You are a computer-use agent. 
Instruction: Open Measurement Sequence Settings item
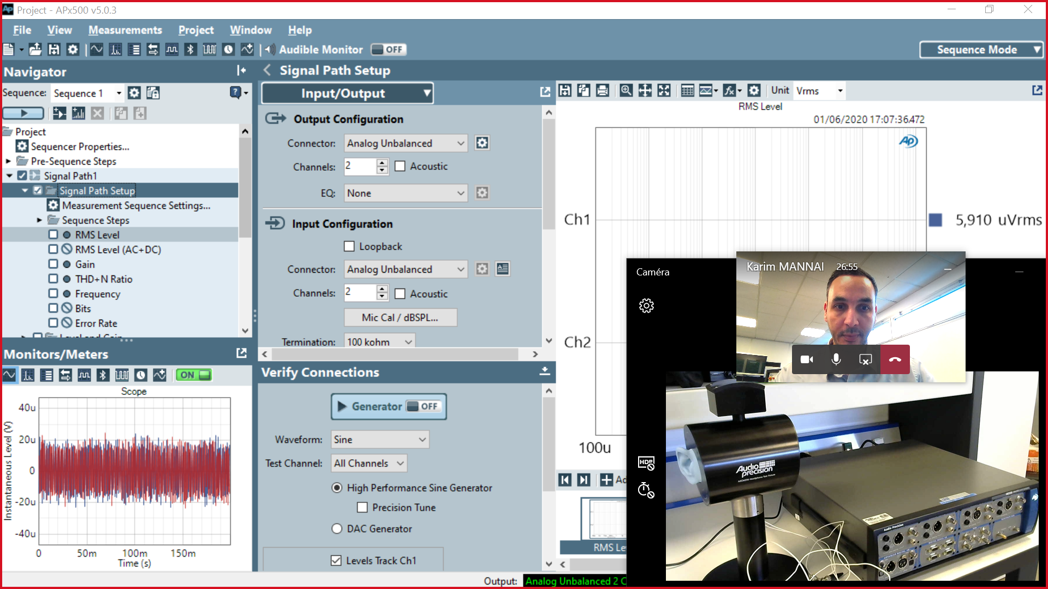[136, 206]
